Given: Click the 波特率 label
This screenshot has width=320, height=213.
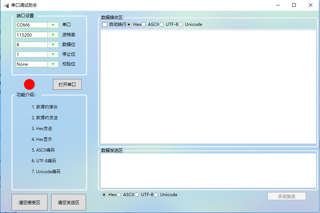Looking at the screenshot, I should tap(69, 35).
